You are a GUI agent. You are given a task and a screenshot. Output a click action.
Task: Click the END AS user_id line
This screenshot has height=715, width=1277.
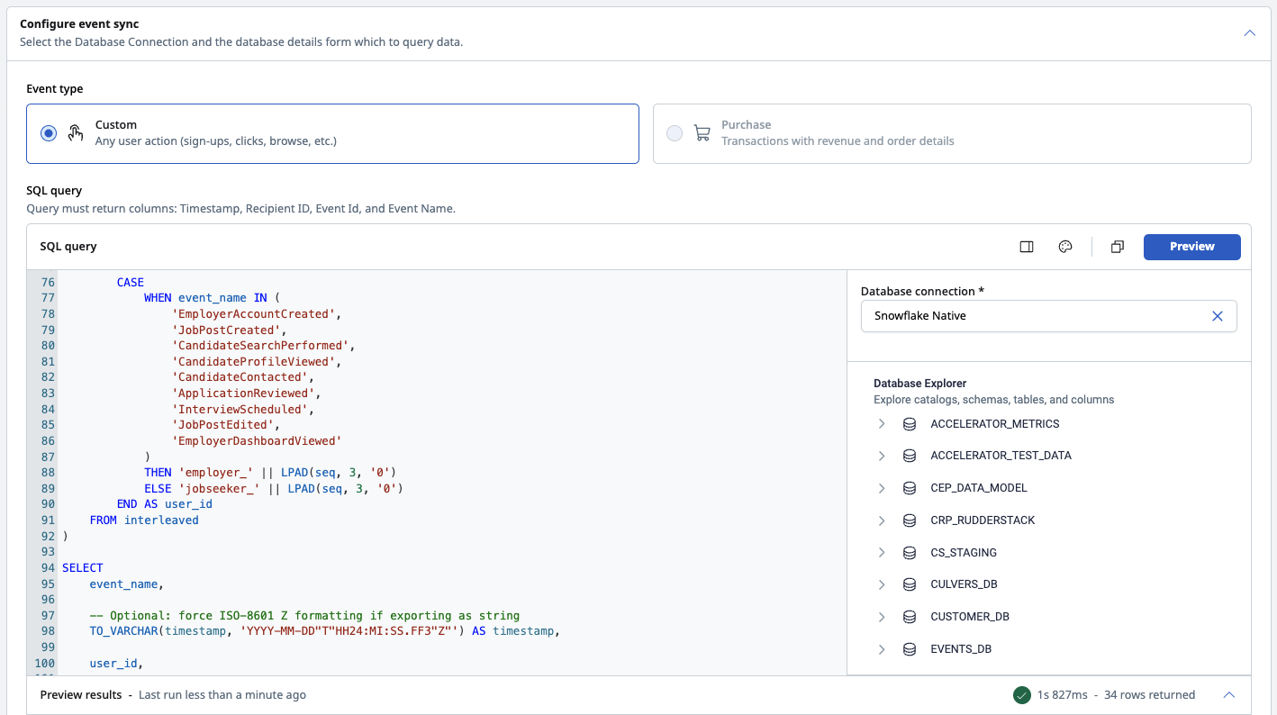[165, 504]
